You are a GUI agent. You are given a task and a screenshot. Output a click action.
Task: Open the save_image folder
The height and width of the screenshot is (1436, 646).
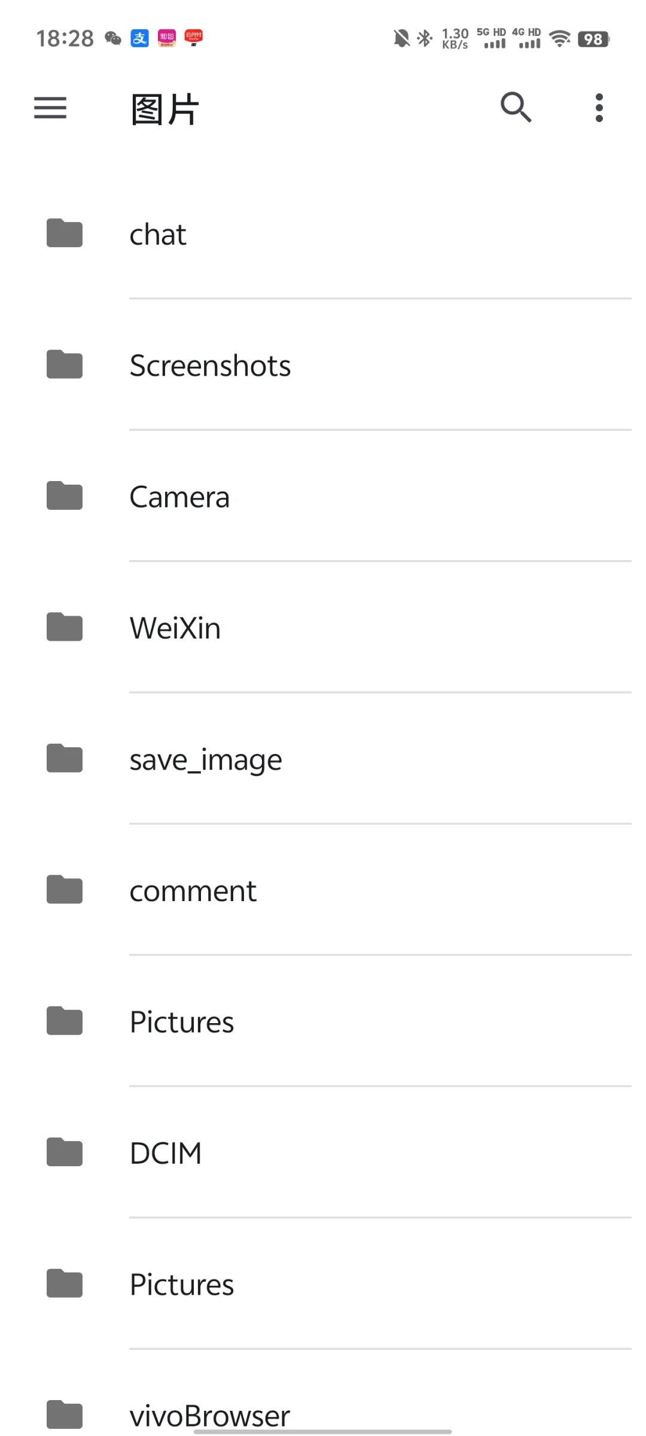(x=206, y=760)
